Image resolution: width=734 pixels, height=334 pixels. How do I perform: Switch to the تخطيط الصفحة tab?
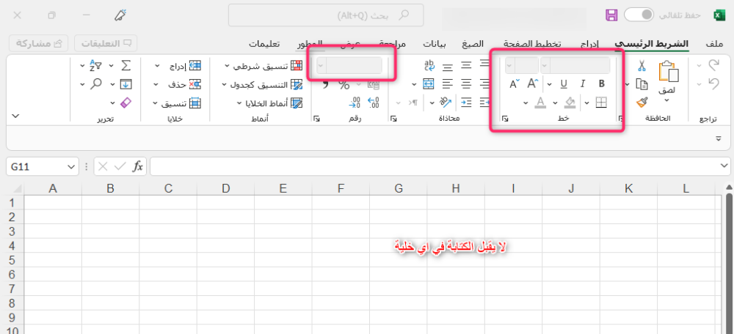[x=533, y=44]
